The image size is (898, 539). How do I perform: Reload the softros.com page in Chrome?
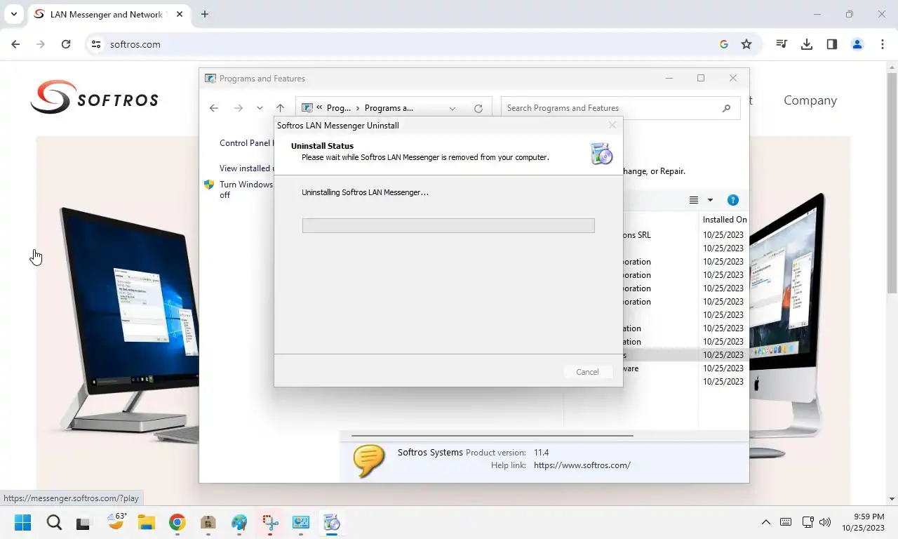[x=66, y=44]
